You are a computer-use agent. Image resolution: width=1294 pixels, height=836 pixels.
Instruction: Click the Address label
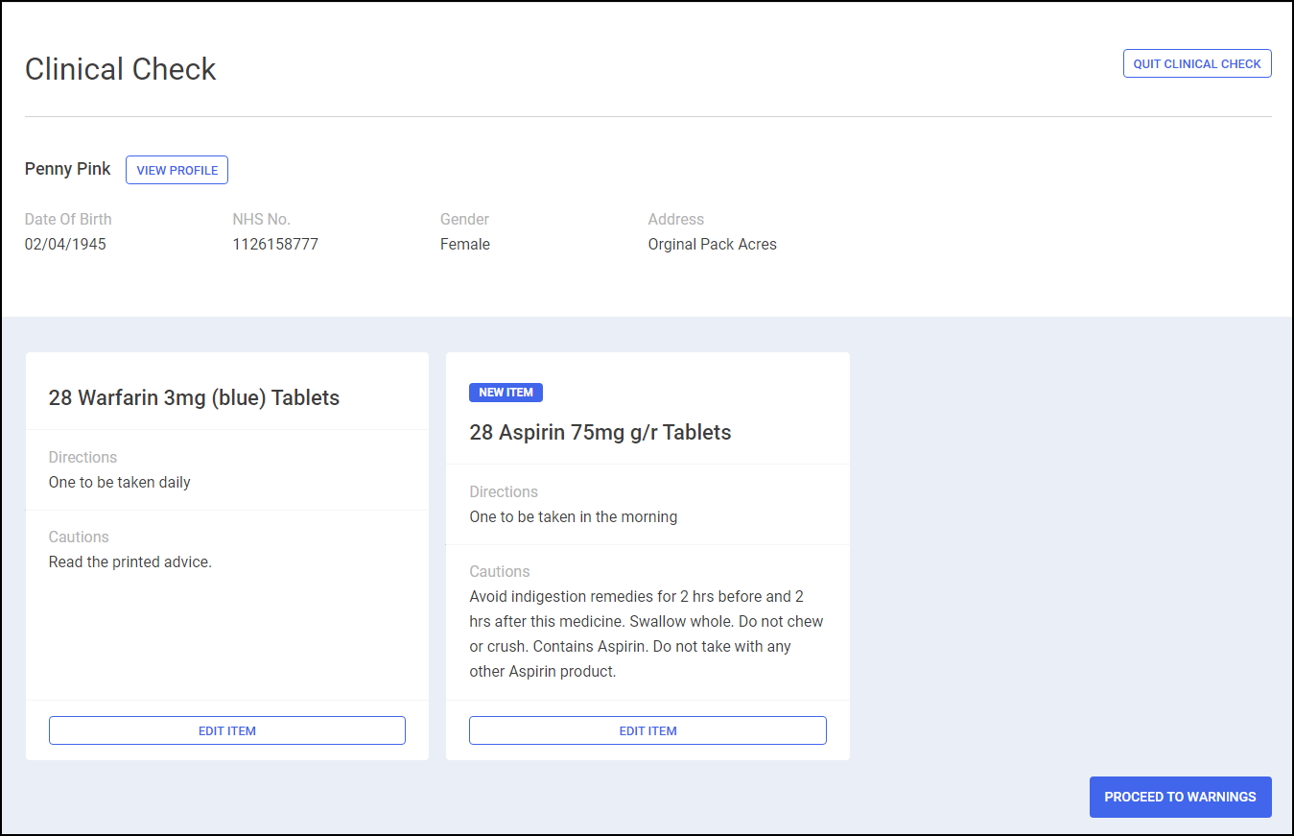pos(676,219)
